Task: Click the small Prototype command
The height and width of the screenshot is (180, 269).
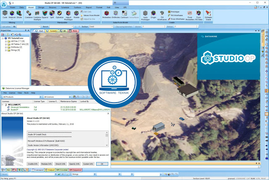Action: pos(174,12)
